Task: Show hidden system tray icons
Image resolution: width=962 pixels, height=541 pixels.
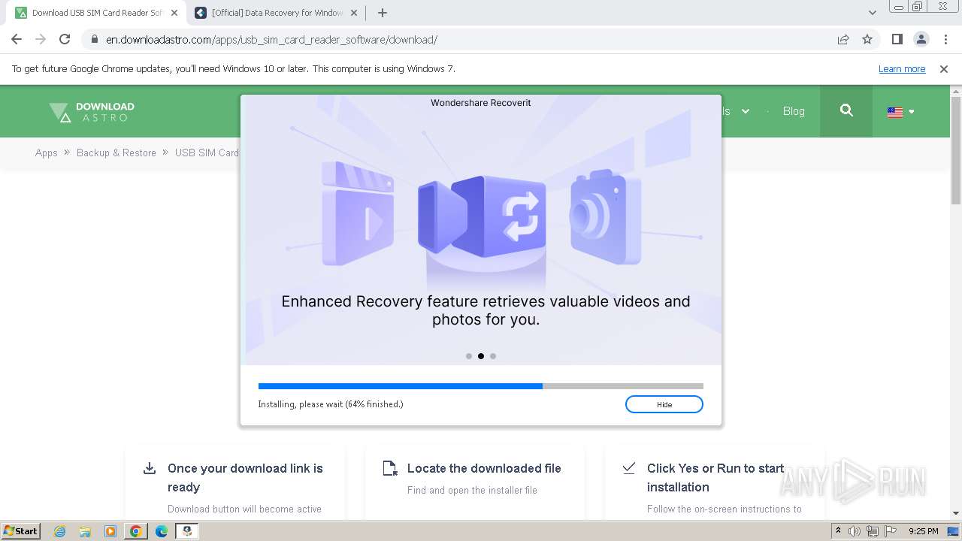Action: (x=839, y=530)
